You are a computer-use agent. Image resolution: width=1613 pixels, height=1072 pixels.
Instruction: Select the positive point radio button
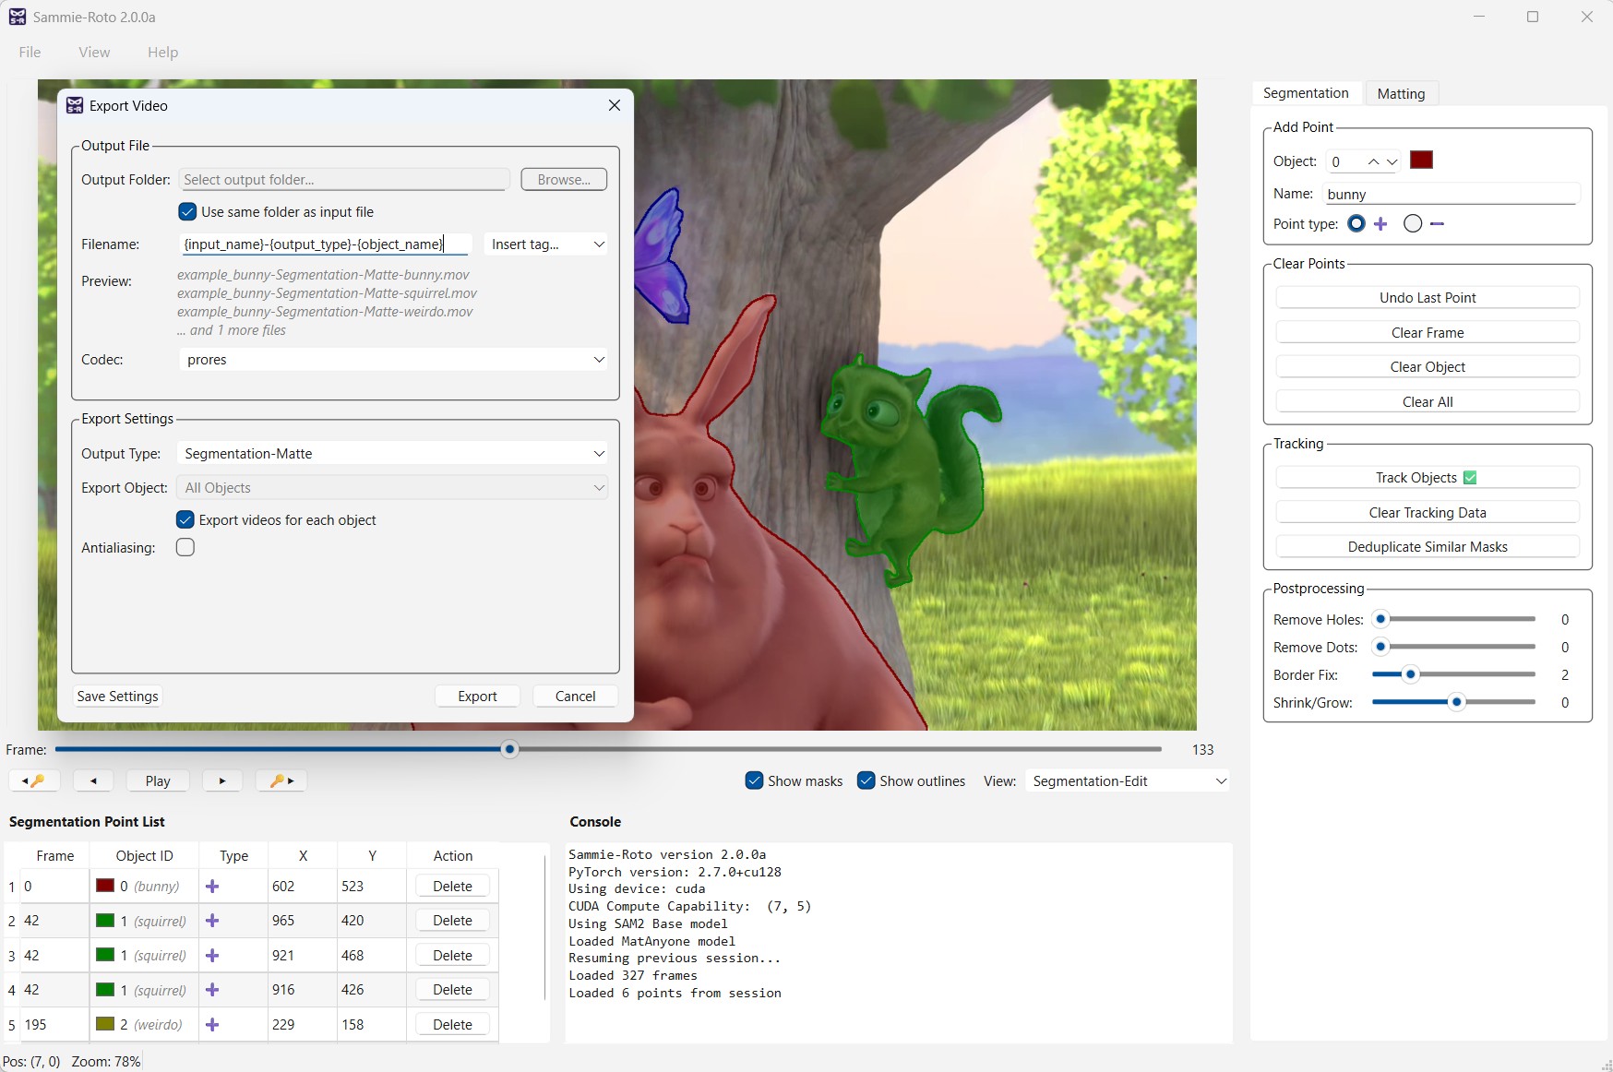1356,223
